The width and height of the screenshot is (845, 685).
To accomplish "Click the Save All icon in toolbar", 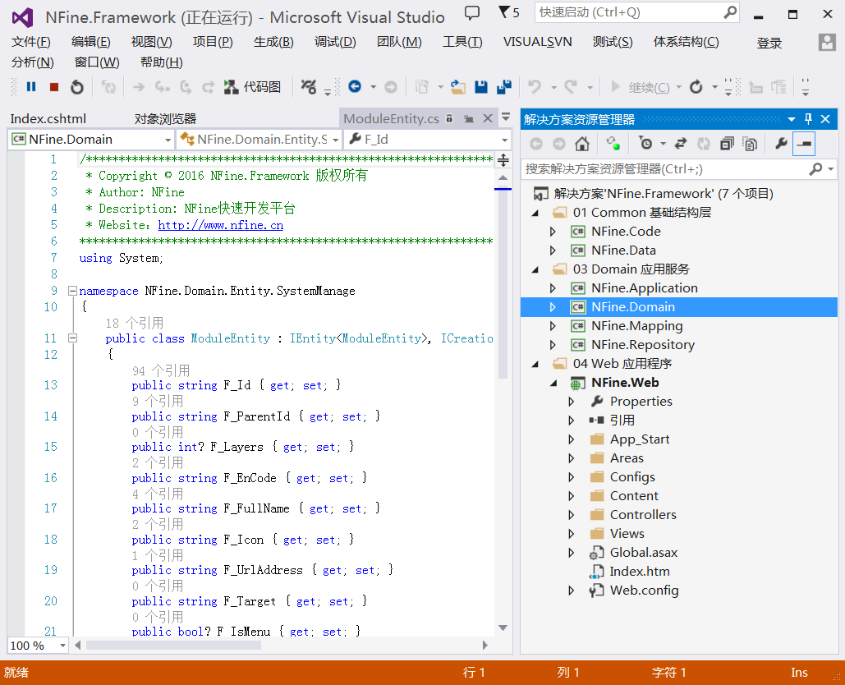I will tap(503, 87).
